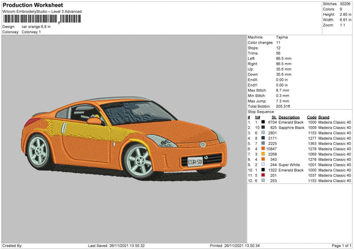
Task: Click the St. stitch count column header
Action: click(x=274, y=117)
